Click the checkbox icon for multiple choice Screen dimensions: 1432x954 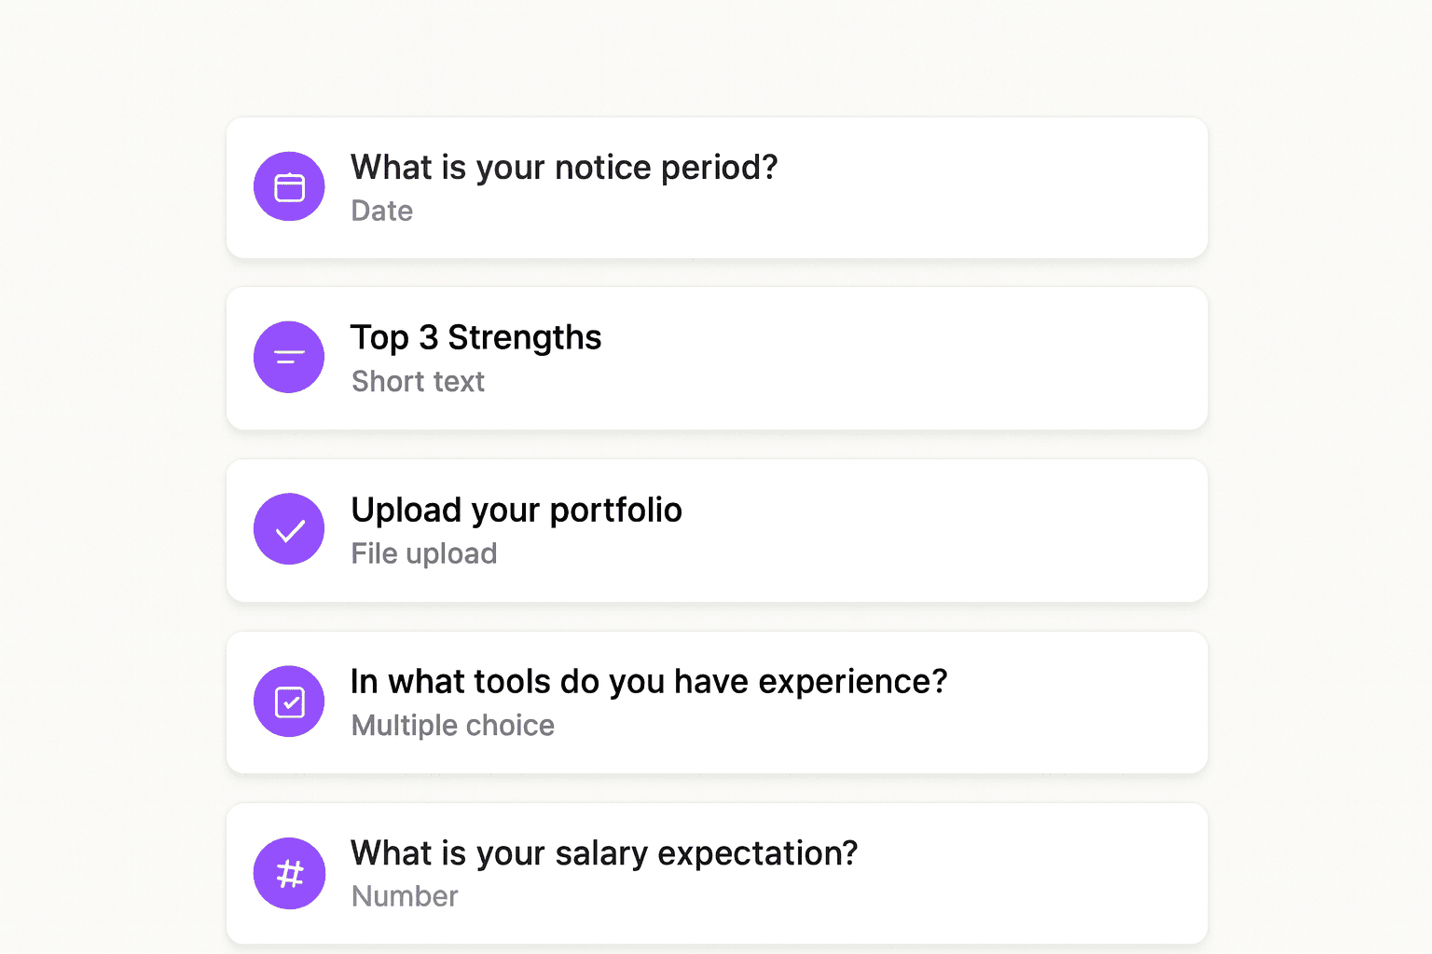click(x=289, y=702)
